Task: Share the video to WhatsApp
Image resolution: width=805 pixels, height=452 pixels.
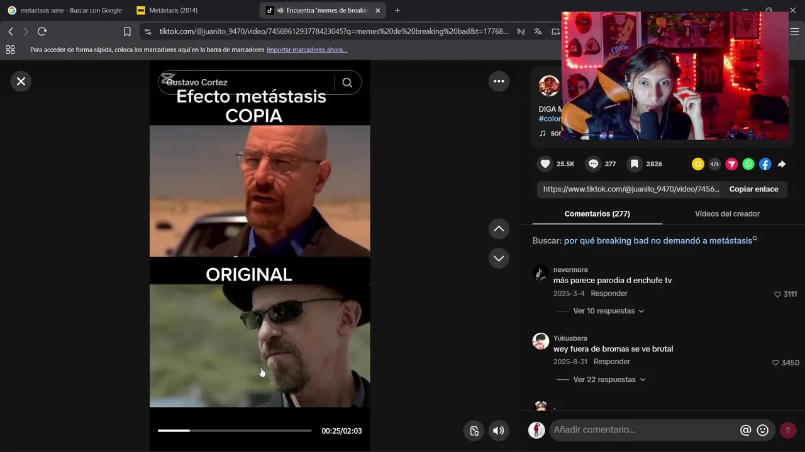Action: pos(748,164)
